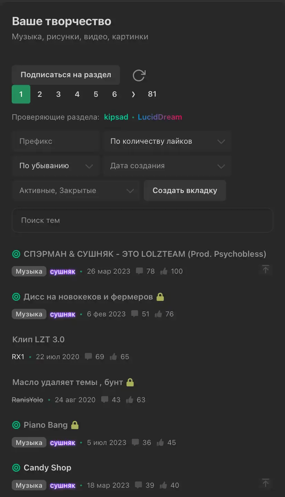Click the Подписаться на раздел button

click(66, 75)
